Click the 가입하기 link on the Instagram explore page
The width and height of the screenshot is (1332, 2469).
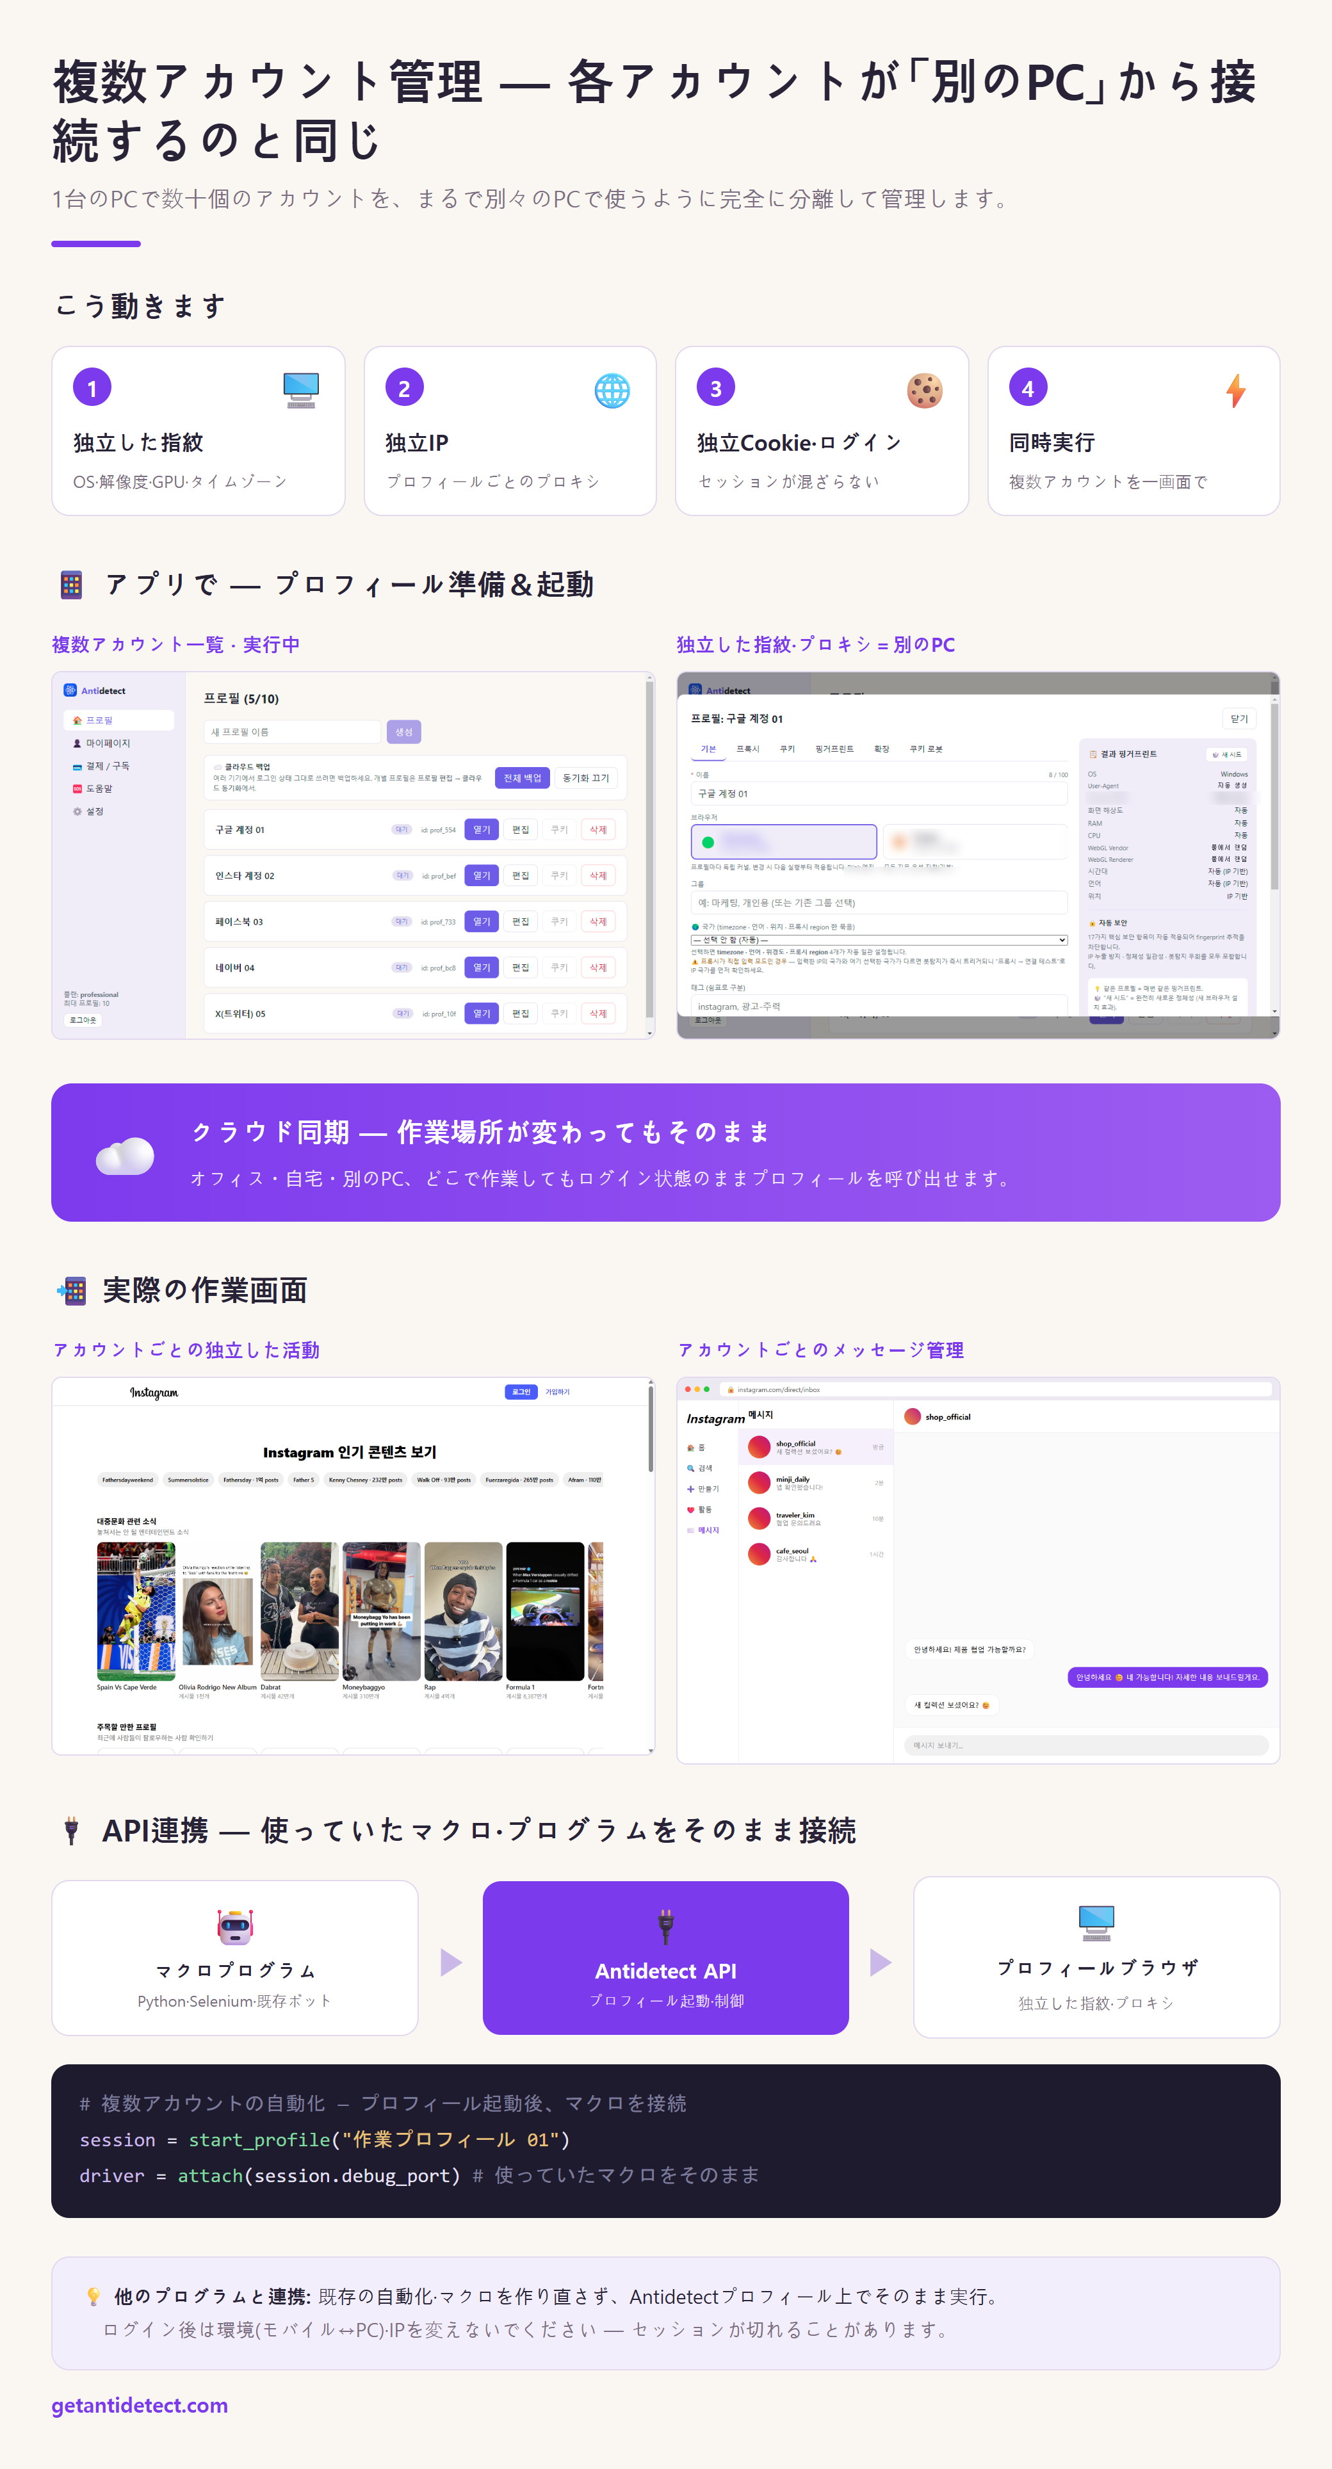(x=558, y=1391)
